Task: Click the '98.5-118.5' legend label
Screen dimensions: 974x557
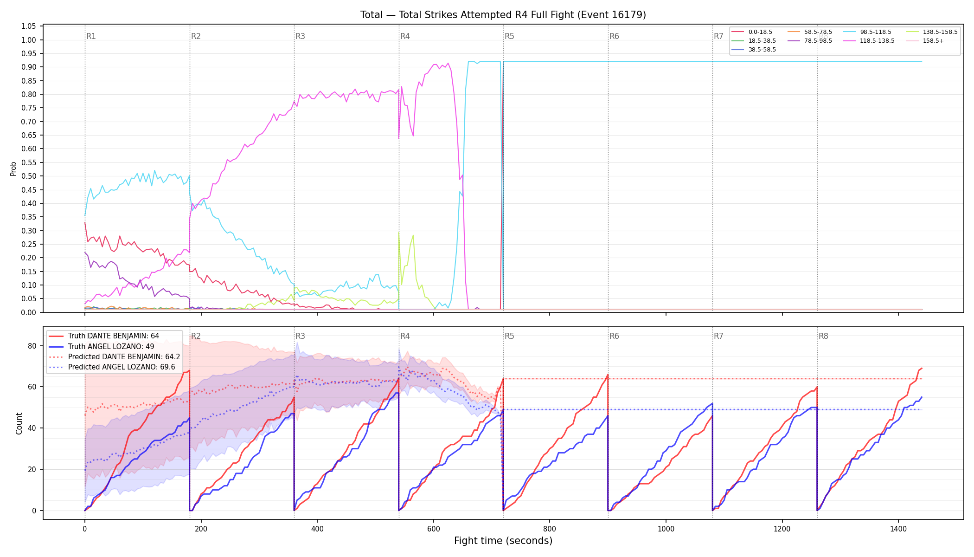Action: pos(876,32)
